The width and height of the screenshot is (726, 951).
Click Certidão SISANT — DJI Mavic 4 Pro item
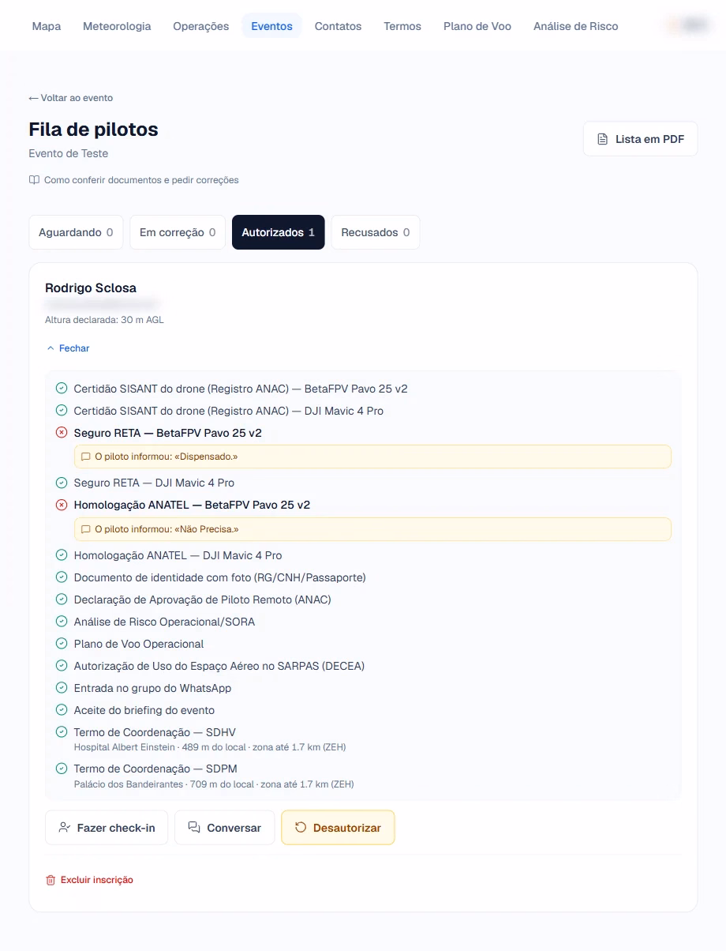coord(229,411)
